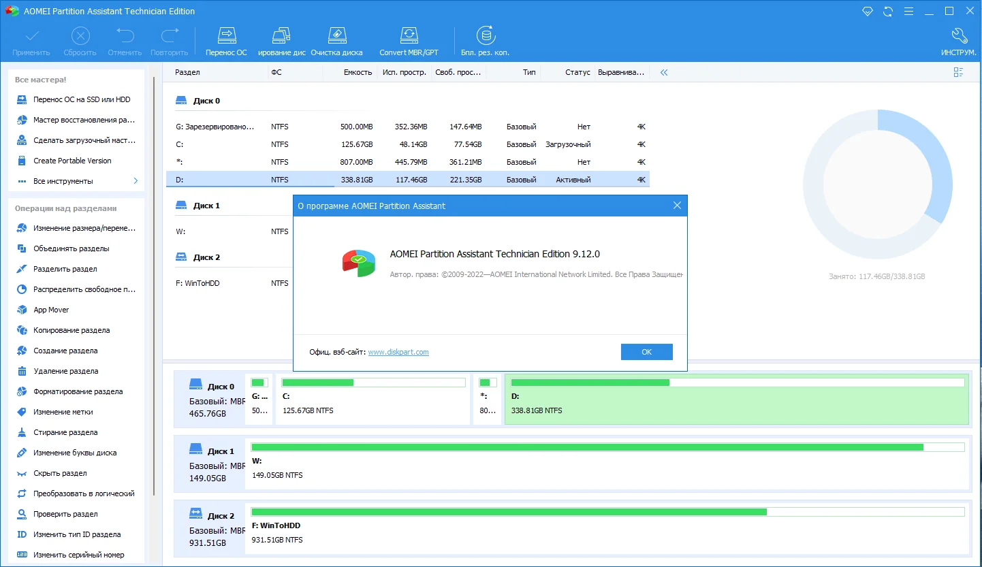
Task: Open Сделать загрузочный мастер item
Action: pyautogui.click(x=76, y=140)
